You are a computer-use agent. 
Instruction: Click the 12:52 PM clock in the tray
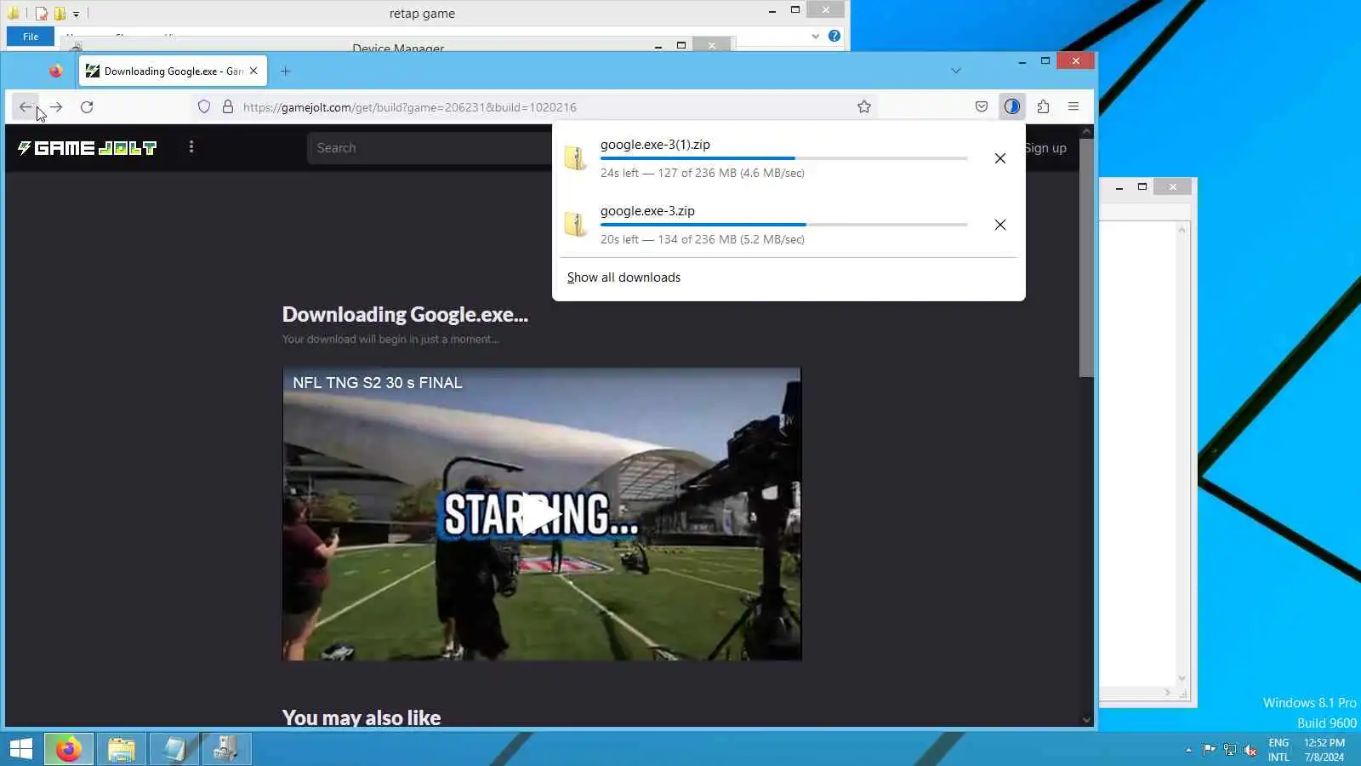pos(1324,750)
